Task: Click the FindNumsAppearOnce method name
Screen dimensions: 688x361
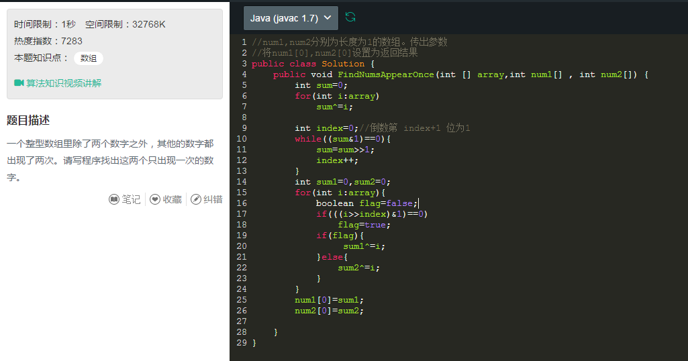Action: tap(386, 74)
